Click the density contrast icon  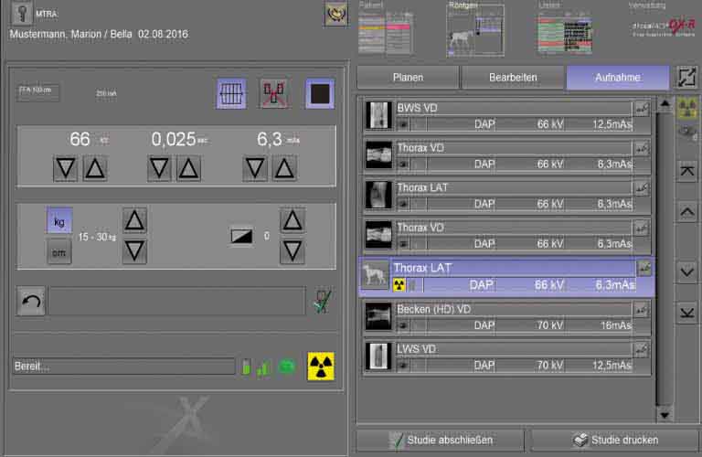pyautogui.click(x=241, y=236)
